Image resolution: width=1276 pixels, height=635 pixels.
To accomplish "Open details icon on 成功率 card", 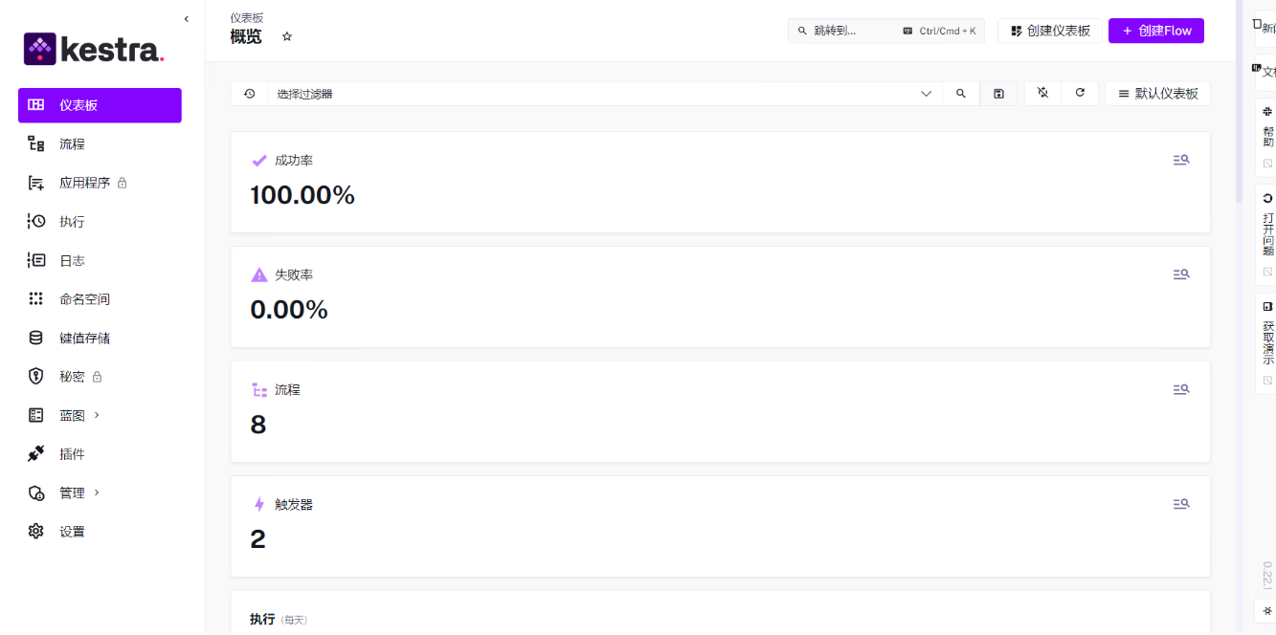I will click(1181, 160).
